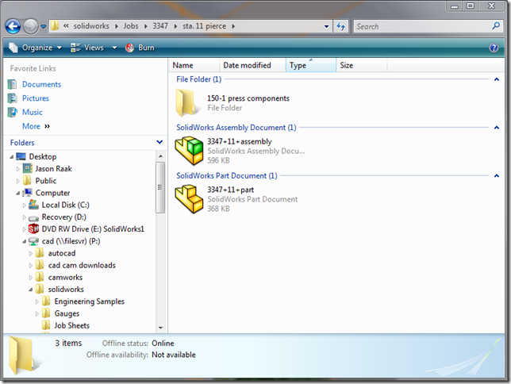Click the magnifier search icon
Image resolution: width=511 pixels, height=384 pixels.
[x=496, y=25]
